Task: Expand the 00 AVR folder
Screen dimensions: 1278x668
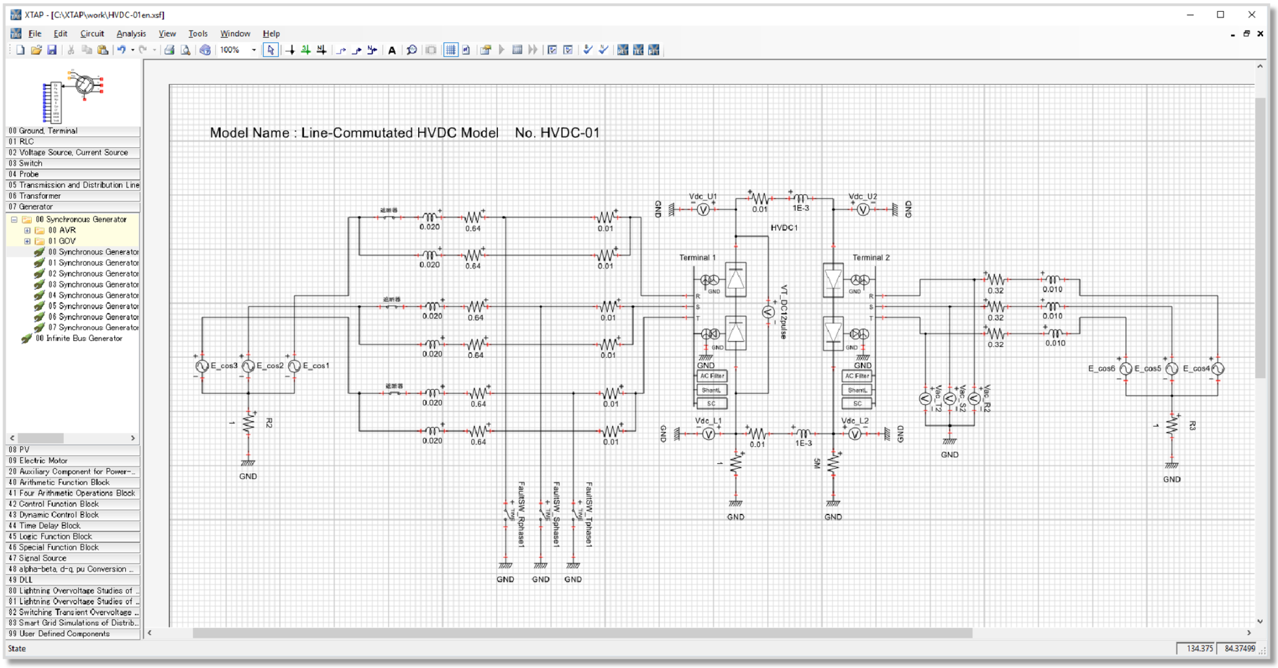Action: [26, 230]
